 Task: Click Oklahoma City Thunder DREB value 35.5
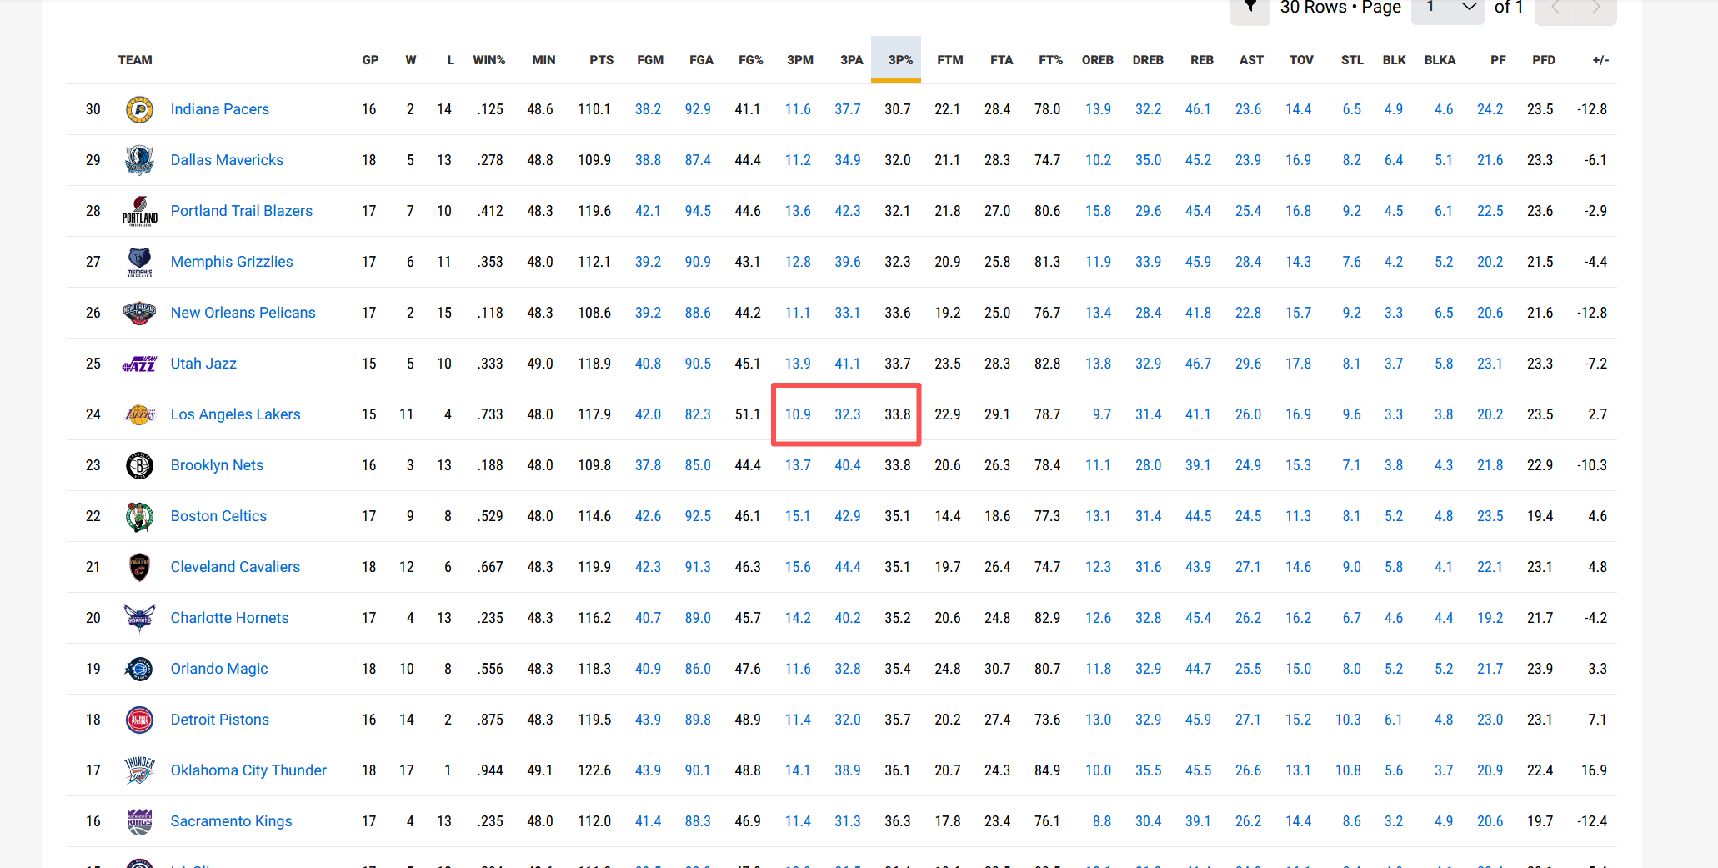tap(1148, 770)
